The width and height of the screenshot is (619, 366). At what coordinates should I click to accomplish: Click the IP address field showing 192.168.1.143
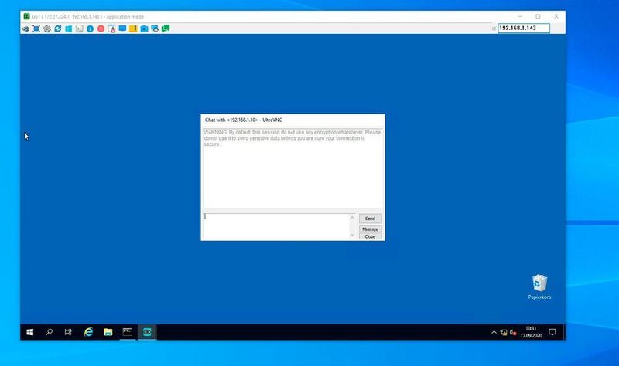tap(524, 28)
